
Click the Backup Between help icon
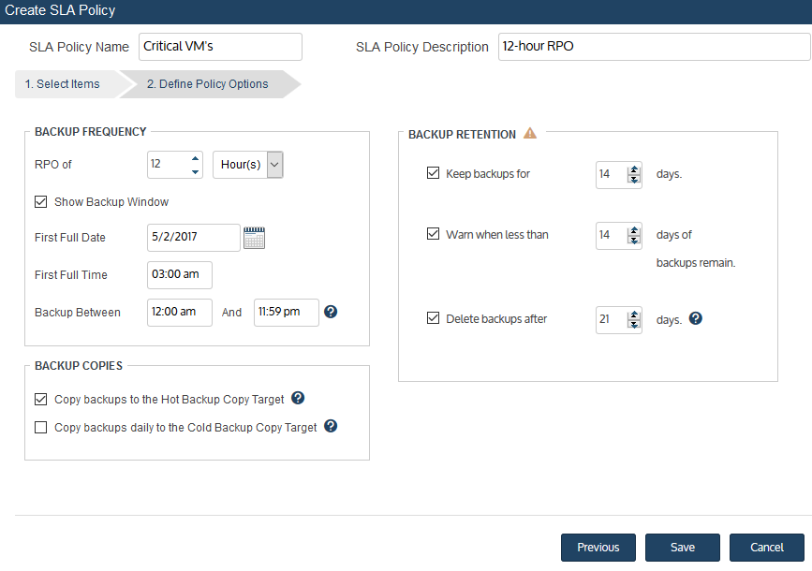click(331, 312)
